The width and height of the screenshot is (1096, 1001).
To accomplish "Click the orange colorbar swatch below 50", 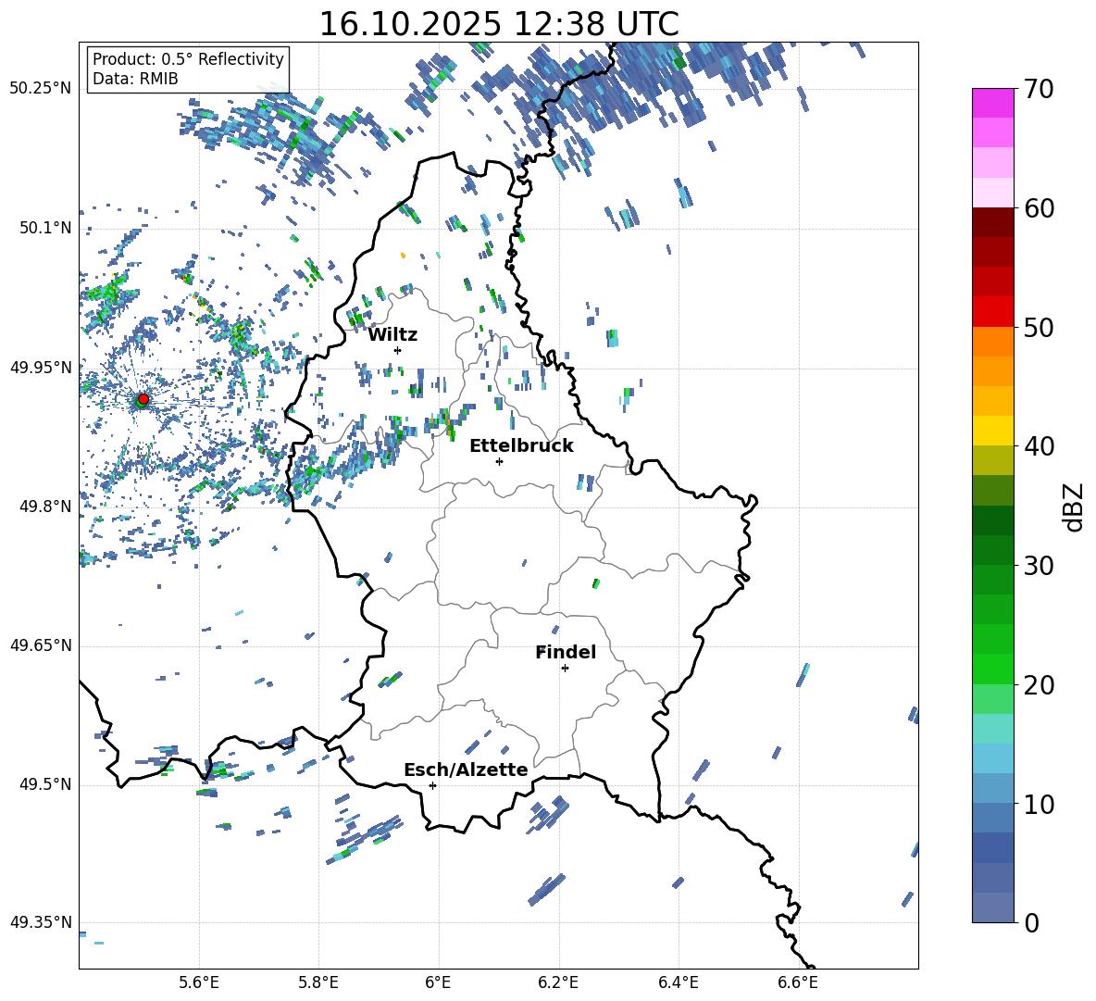I will tap(993, 342).
